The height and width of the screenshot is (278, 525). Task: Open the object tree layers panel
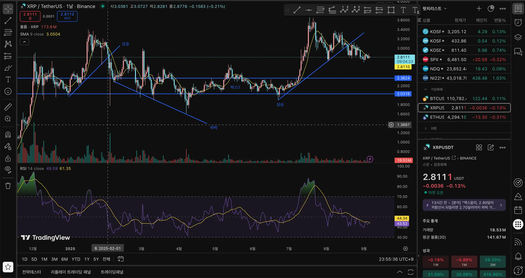(518, 37)
